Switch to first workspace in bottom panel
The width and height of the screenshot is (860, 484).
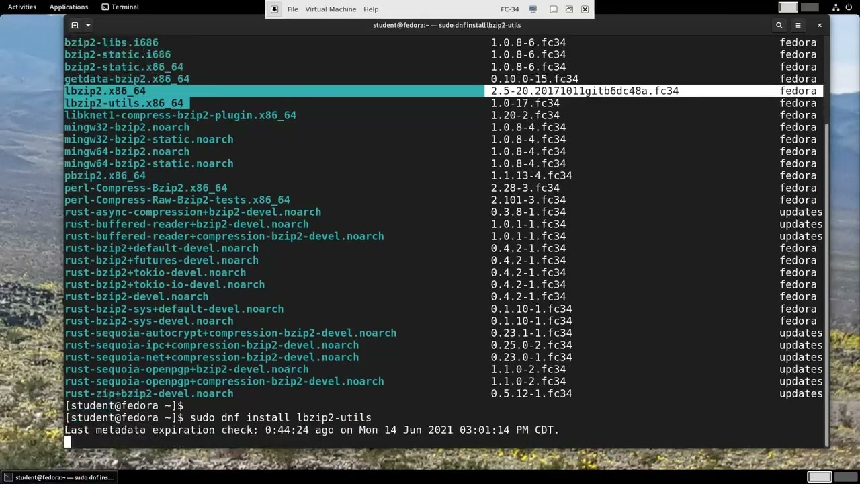(x=819, y=477)
